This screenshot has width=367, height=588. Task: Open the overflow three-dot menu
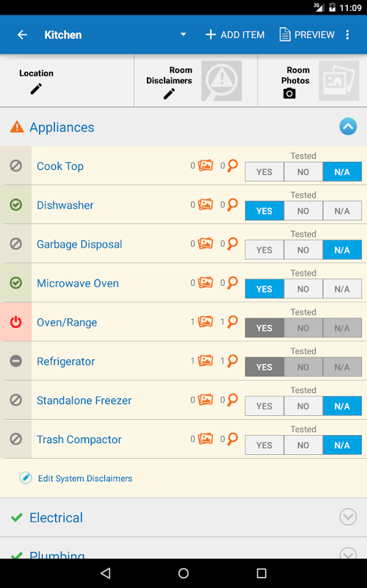[347, 35]
